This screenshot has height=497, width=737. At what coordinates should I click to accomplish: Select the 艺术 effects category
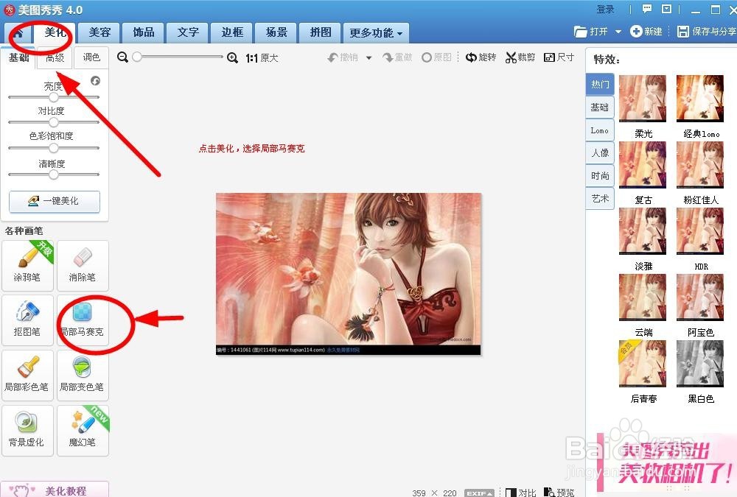[x=600, y=199]
